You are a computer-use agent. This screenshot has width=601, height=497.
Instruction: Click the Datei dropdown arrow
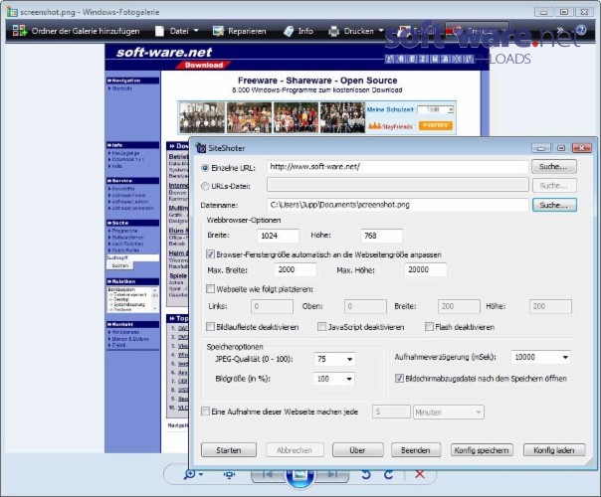[x=196, y=30]
